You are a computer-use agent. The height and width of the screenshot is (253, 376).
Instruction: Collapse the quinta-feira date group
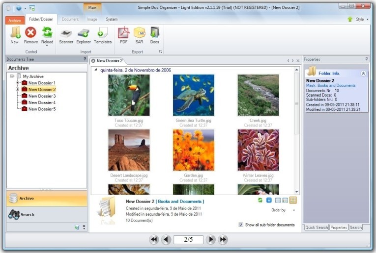(x=96, y=70)
